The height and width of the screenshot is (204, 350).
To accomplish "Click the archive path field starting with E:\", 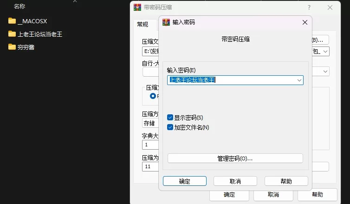I will click(x=150, y=52).
